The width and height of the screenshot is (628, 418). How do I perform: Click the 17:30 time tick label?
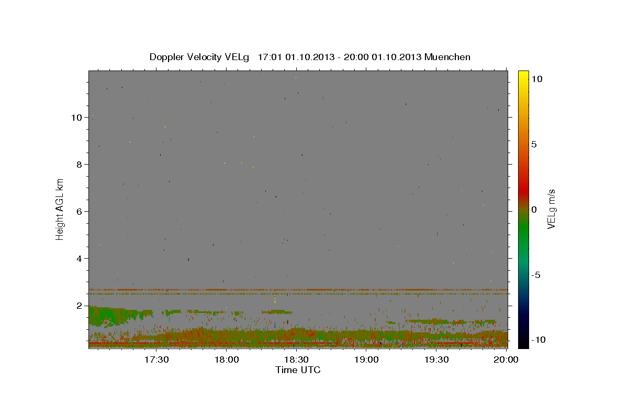(157, 359)
